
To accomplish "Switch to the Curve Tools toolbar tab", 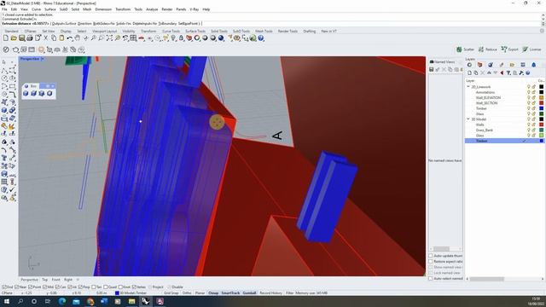I will 171,32.
